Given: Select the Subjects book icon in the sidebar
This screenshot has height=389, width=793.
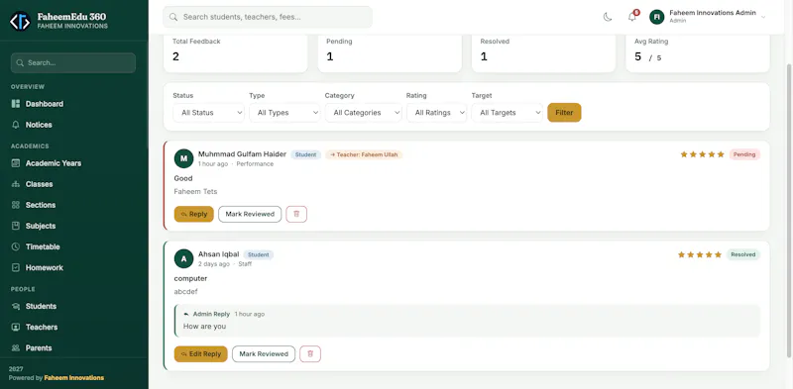Looking at the screenshot, I should [16, 226].
